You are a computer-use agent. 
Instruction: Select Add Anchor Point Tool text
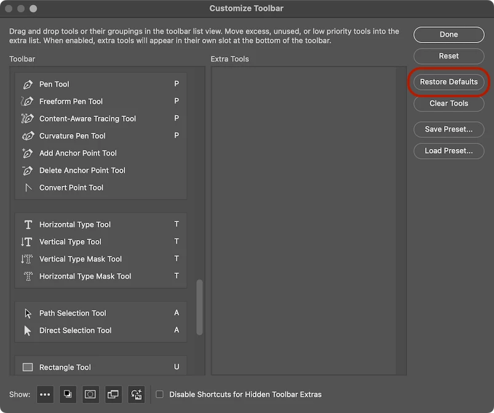click(x=78, y=153)
